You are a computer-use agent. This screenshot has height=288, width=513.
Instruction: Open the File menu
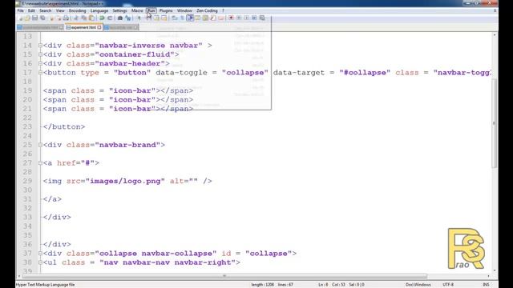pyautogui.click(x=20, y=10)
